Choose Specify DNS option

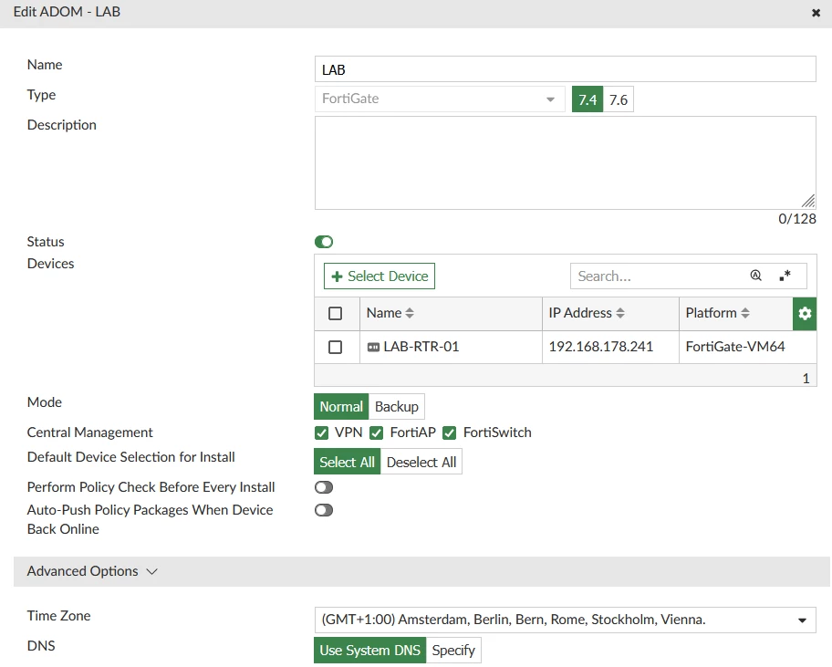click(453, 651)
